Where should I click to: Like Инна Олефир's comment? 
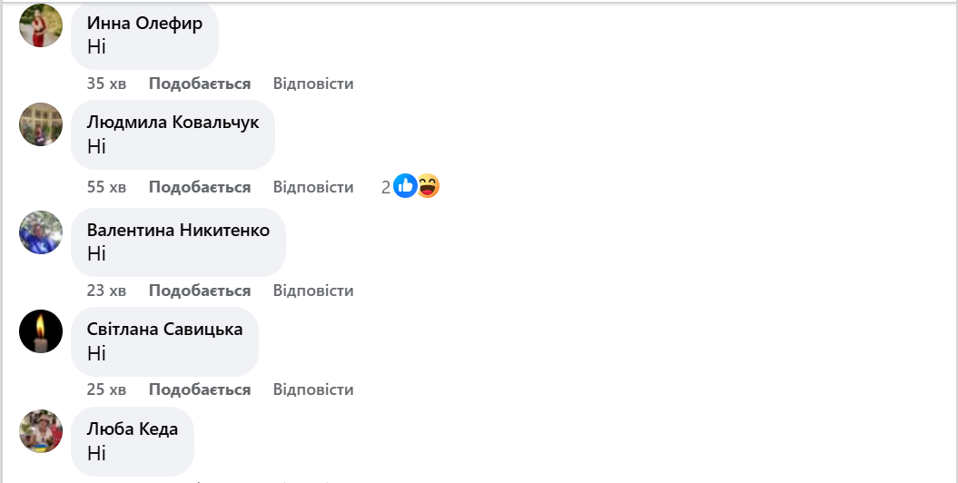[200, 84]
